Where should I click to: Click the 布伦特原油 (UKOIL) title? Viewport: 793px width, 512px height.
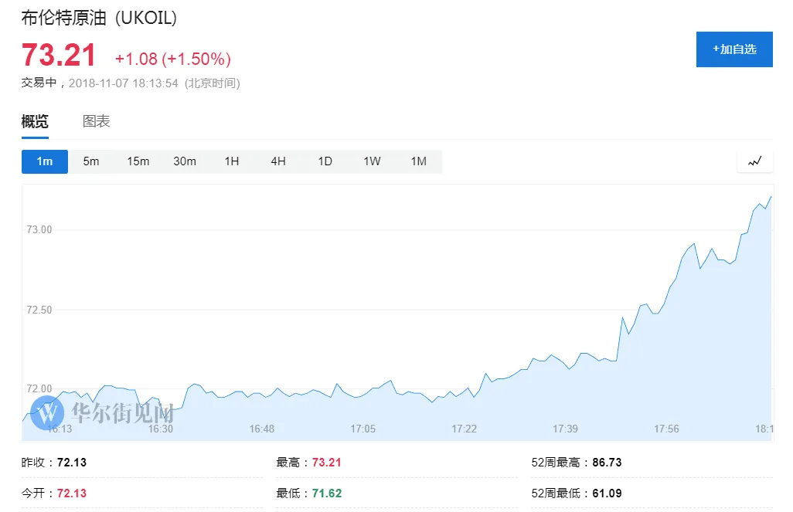[x=99, y=18]
